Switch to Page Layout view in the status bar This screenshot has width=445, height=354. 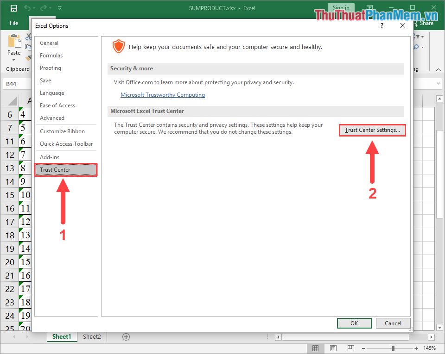coord(333,348)
